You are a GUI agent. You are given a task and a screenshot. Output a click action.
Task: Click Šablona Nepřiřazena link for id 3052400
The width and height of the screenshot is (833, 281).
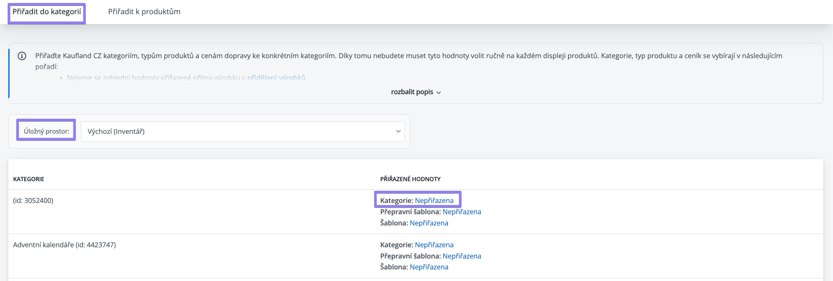[x=429, y=223]
